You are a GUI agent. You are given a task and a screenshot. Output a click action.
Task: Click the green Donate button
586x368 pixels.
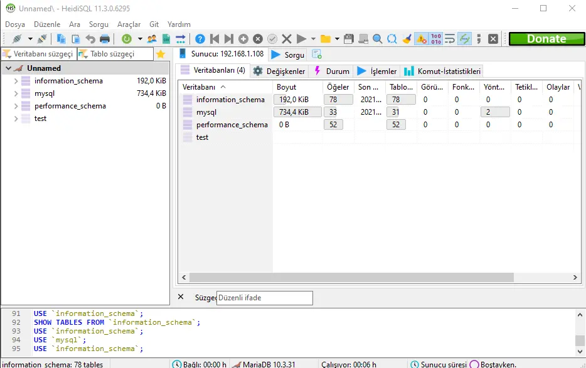point(546,39)
